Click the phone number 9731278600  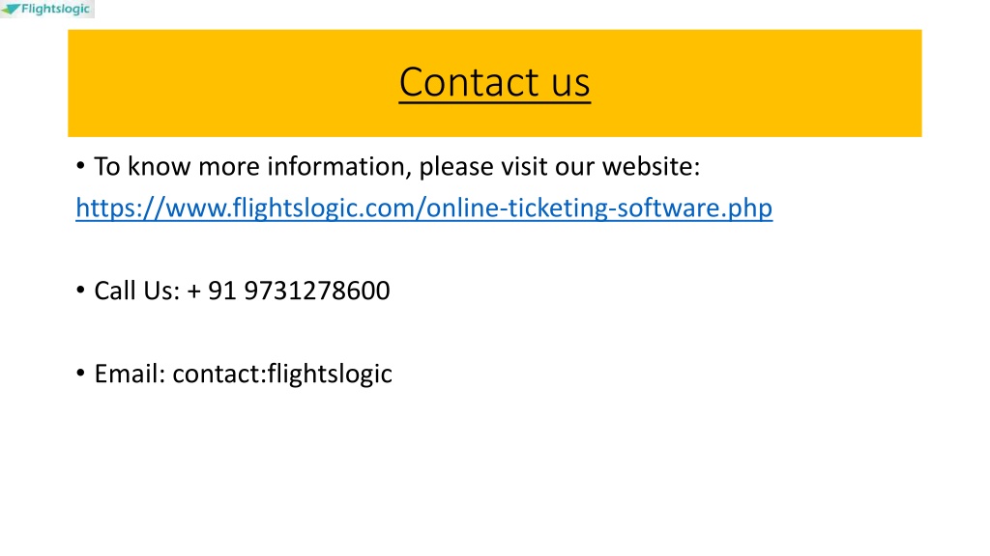(x=317, y=291)
